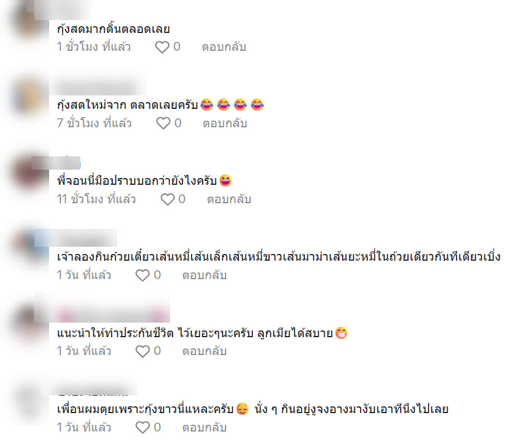Open the second commenter's avatar
Screen dimensions: 509x446
[x=30, y=97]
